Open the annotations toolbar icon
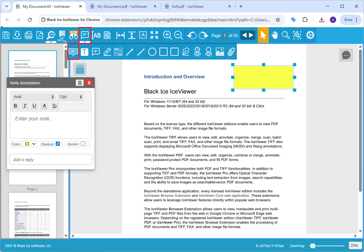 click(x=85, y=35)
